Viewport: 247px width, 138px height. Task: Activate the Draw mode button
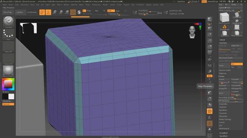(x=48, y=12)
